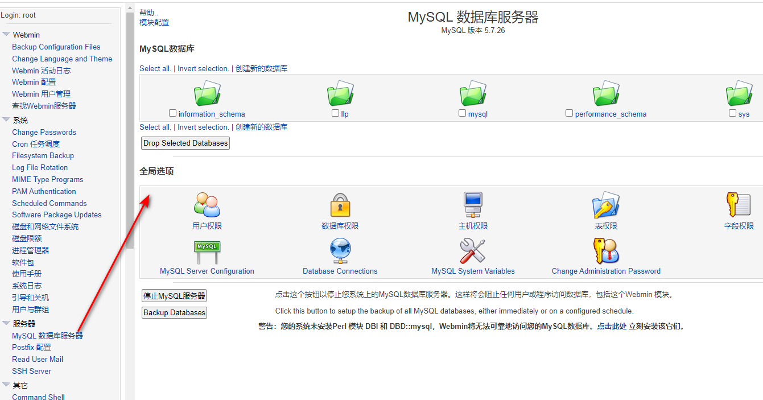The image size is (763, 400).
Task: Open the MySQL System Variables text link
Action: pyautogui.click(x=473, y=271)
